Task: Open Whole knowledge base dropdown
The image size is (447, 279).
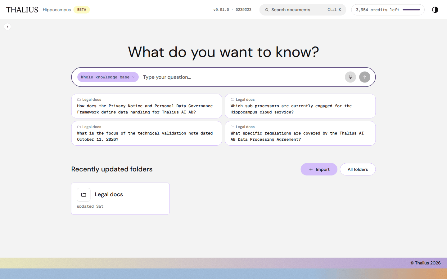Action: (x=108, y=77)
